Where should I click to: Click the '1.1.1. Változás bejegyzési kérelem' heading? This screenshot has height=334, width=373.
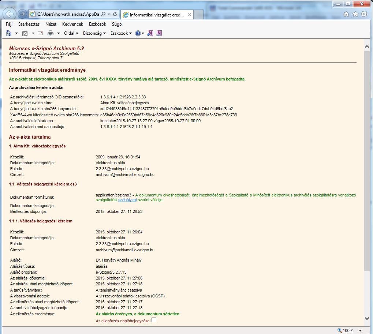coord(41,221)
